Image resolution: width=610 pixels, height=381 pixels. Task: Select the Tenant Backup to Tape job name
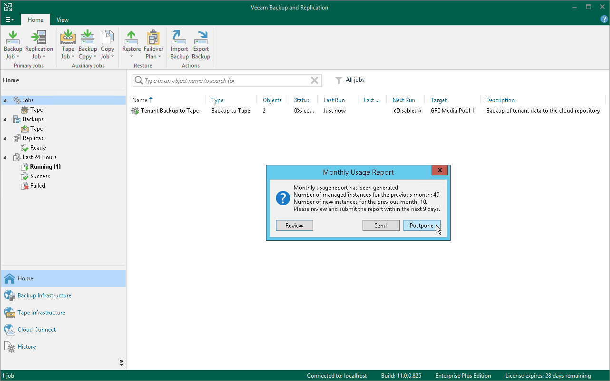170,111
